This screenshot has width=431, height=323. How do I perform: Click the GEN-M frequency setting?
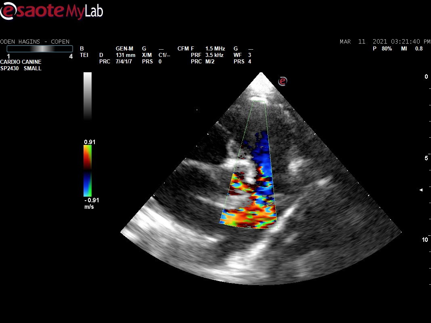click(x=124, y=48)
